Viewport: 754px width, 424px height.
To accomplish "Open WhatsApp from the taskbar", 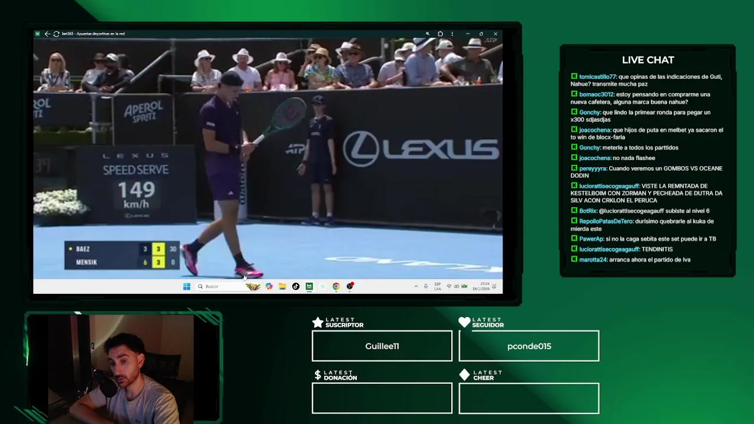I will 322,286.
